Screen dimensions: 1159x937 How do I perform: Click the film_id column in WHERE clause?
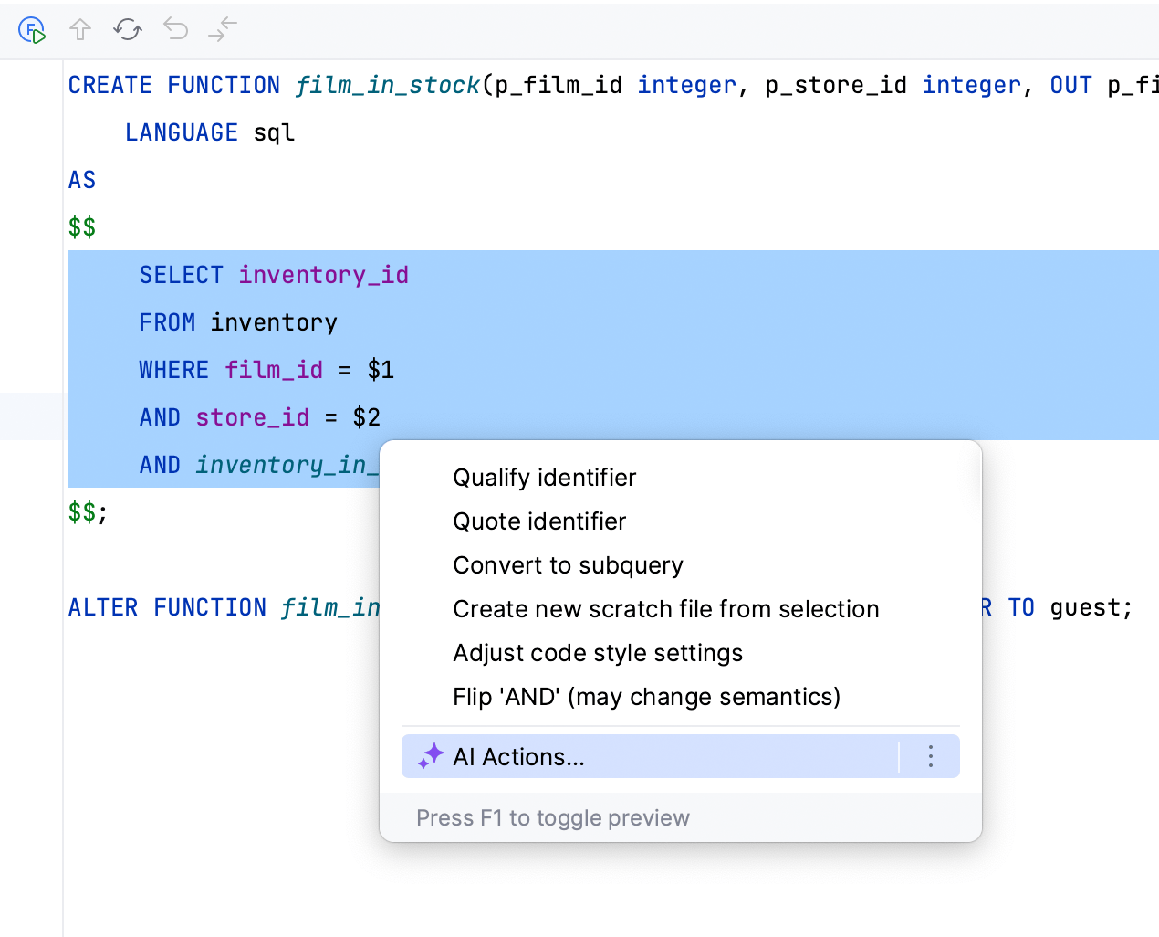click(274, 370)
